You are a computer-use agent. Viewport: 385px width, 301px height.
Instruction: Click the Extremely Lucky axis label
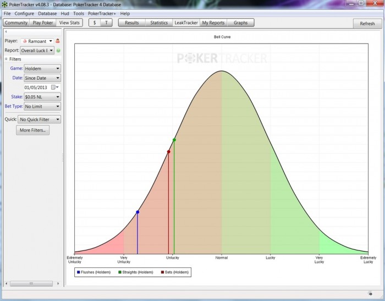368,260
